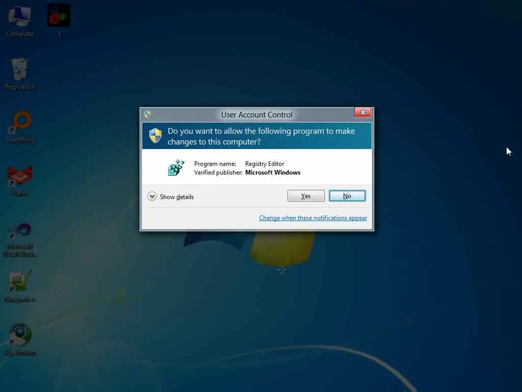Click the 'Program name:' label
Image resolution: width=522 pixels, height=392 pixels.
[x=215, y=164]
